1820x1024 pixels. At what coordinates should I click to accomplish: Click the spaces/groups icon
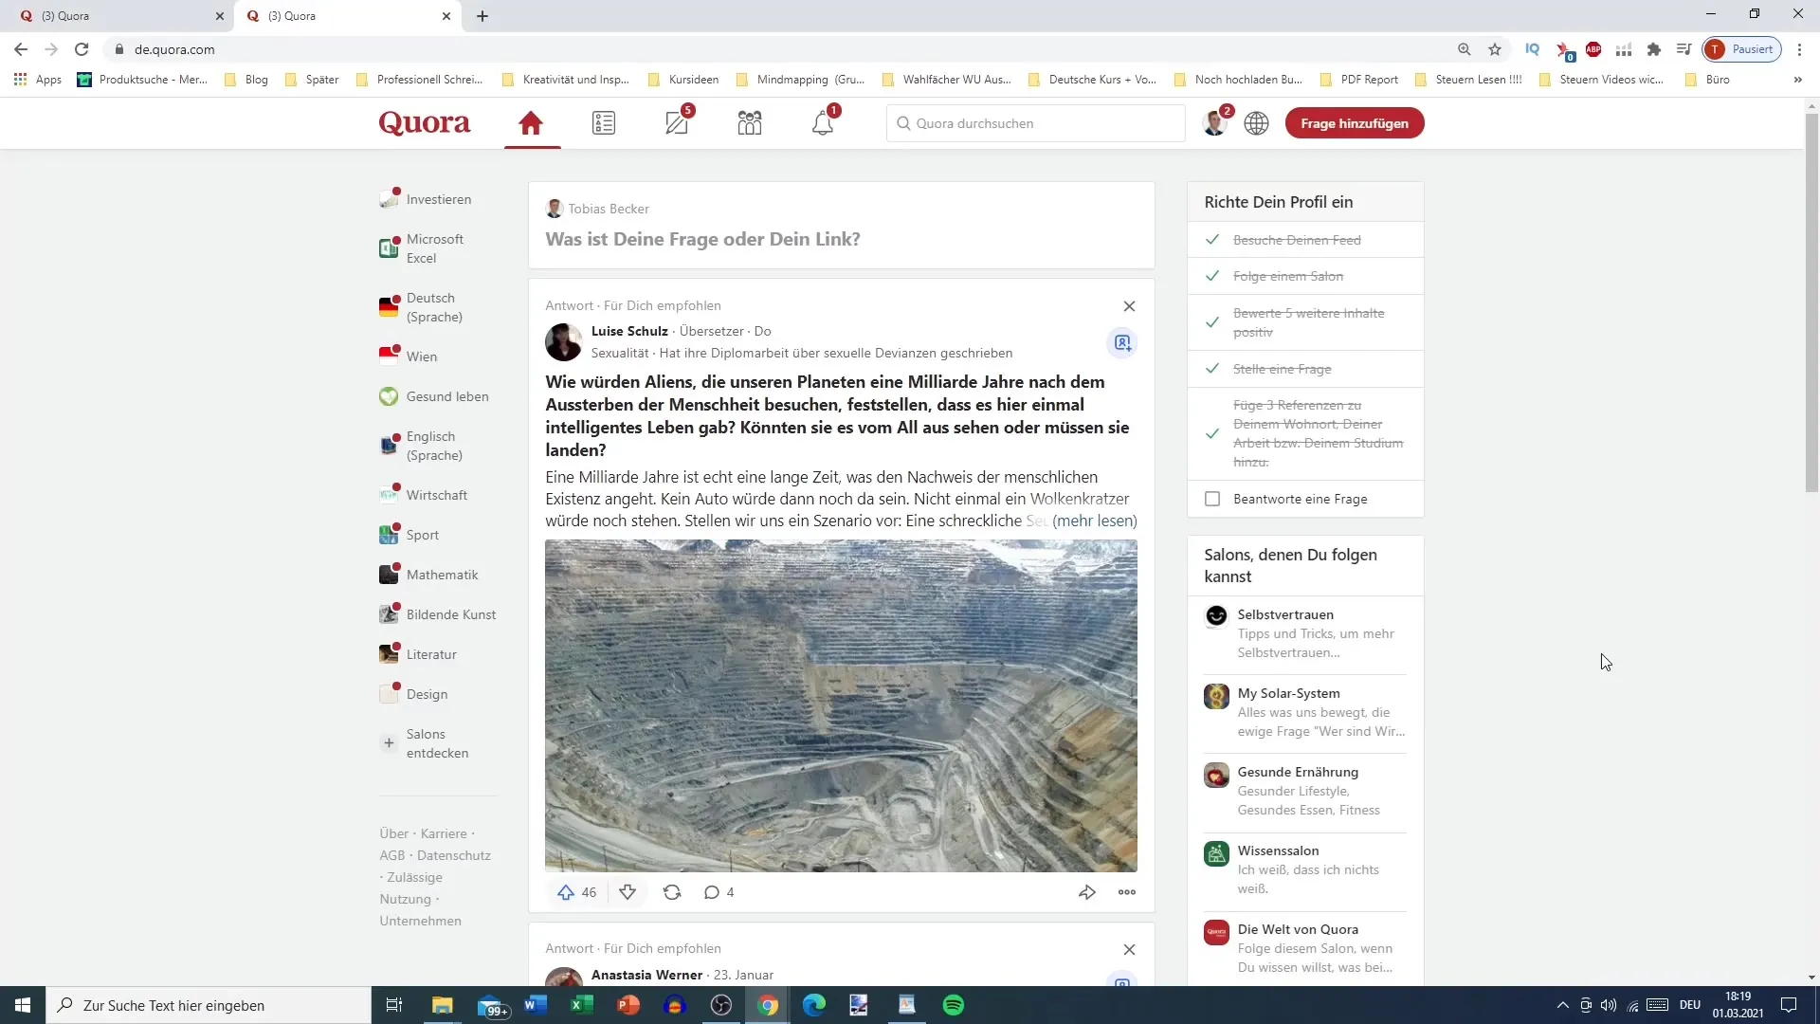tap(750, 124)
